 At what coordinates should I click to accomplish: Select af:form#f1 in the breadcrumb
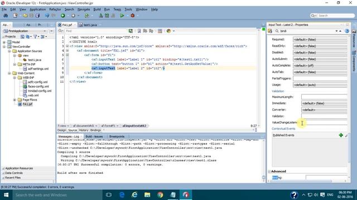point(108,126)
